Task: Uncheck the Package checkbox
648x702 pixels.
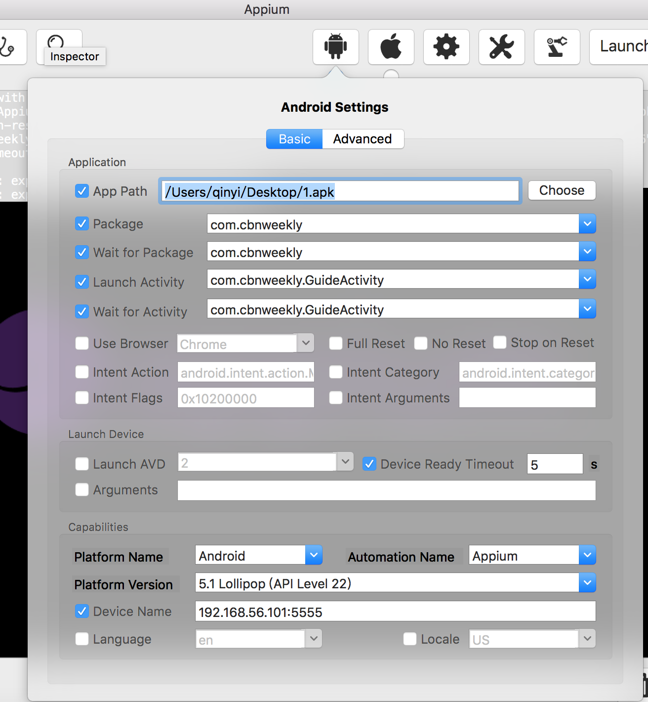Action: [x=82, y=223]
